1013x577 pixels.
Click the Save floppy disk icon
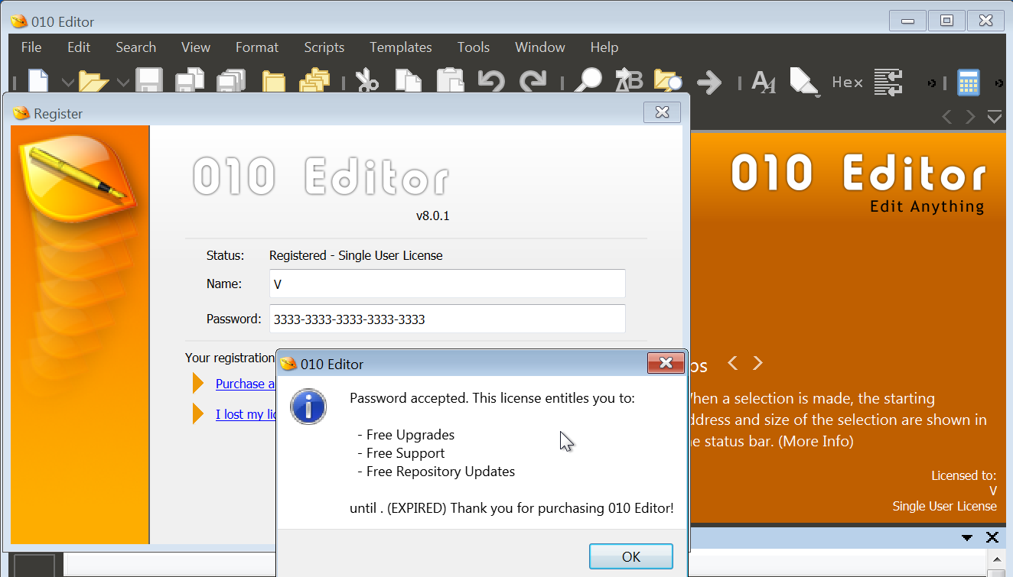tap(148, 81)
